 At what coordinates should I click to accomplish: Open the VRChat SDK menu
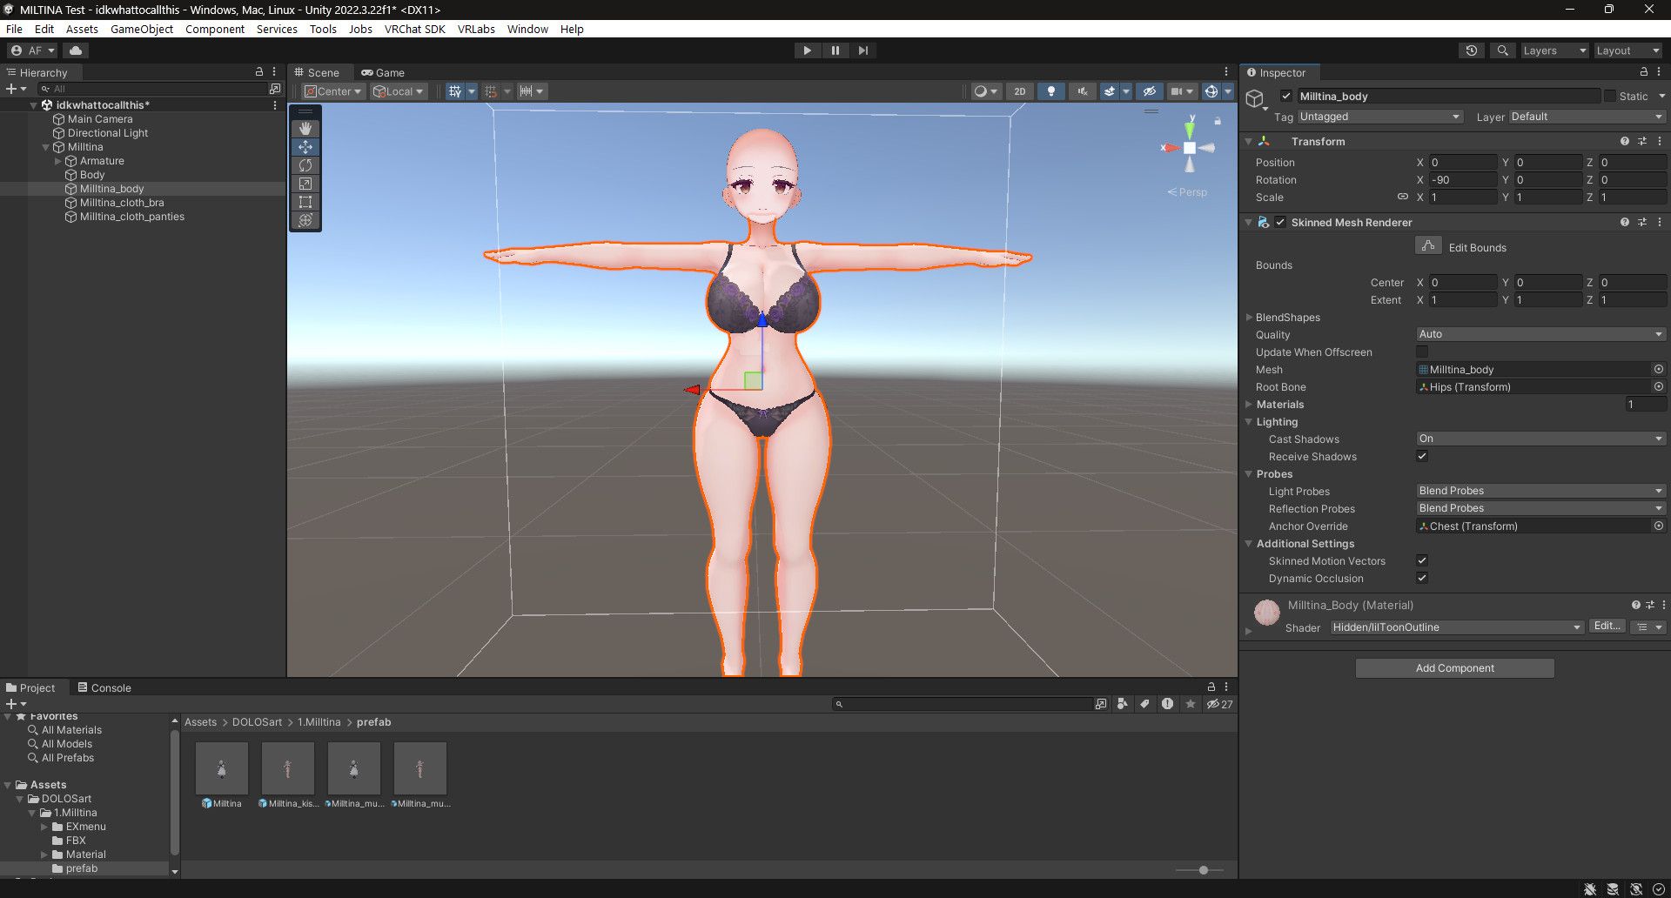415,29
